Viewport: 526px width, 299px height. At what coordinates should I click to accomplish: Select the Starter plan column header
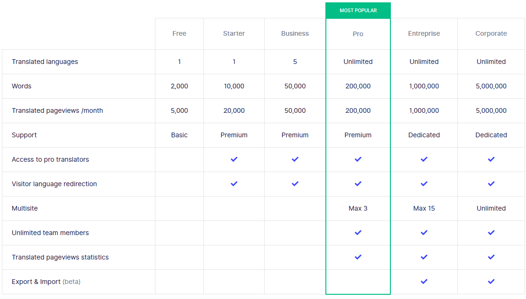234,33
